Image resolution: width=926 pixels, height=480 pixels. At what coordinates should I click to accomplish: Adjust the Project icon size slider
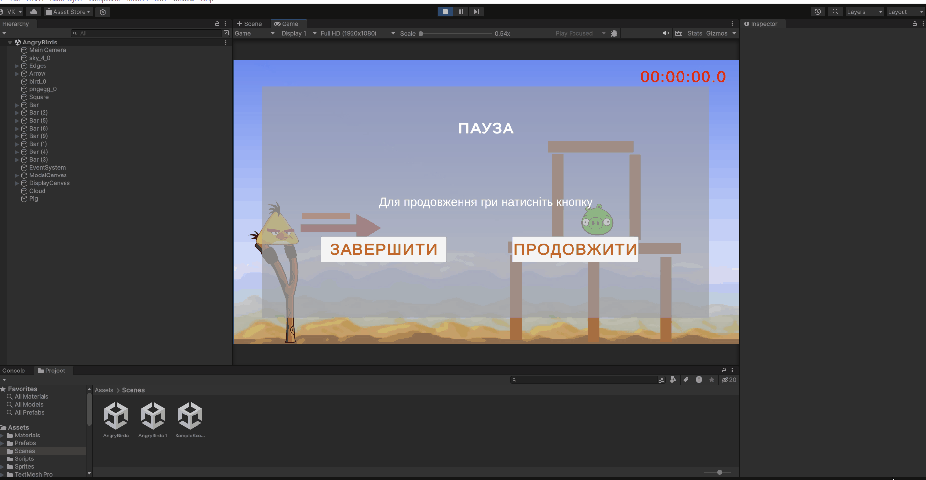[x=718, y=472]
